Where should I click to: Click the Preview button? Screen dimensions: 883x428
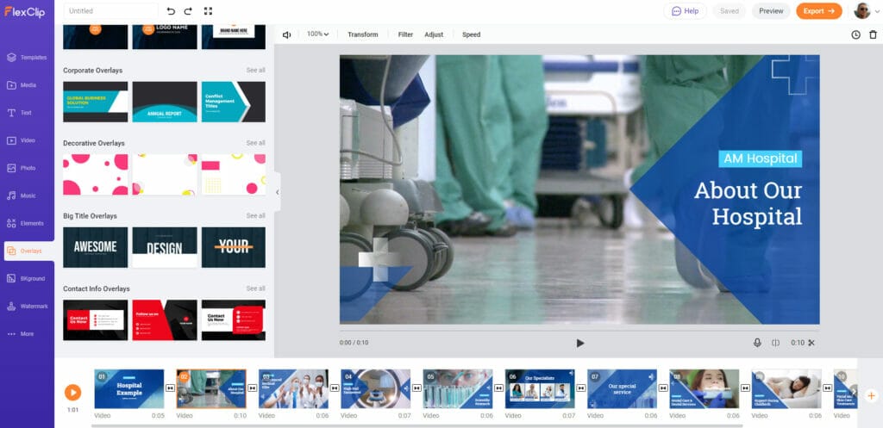(771, 11)
